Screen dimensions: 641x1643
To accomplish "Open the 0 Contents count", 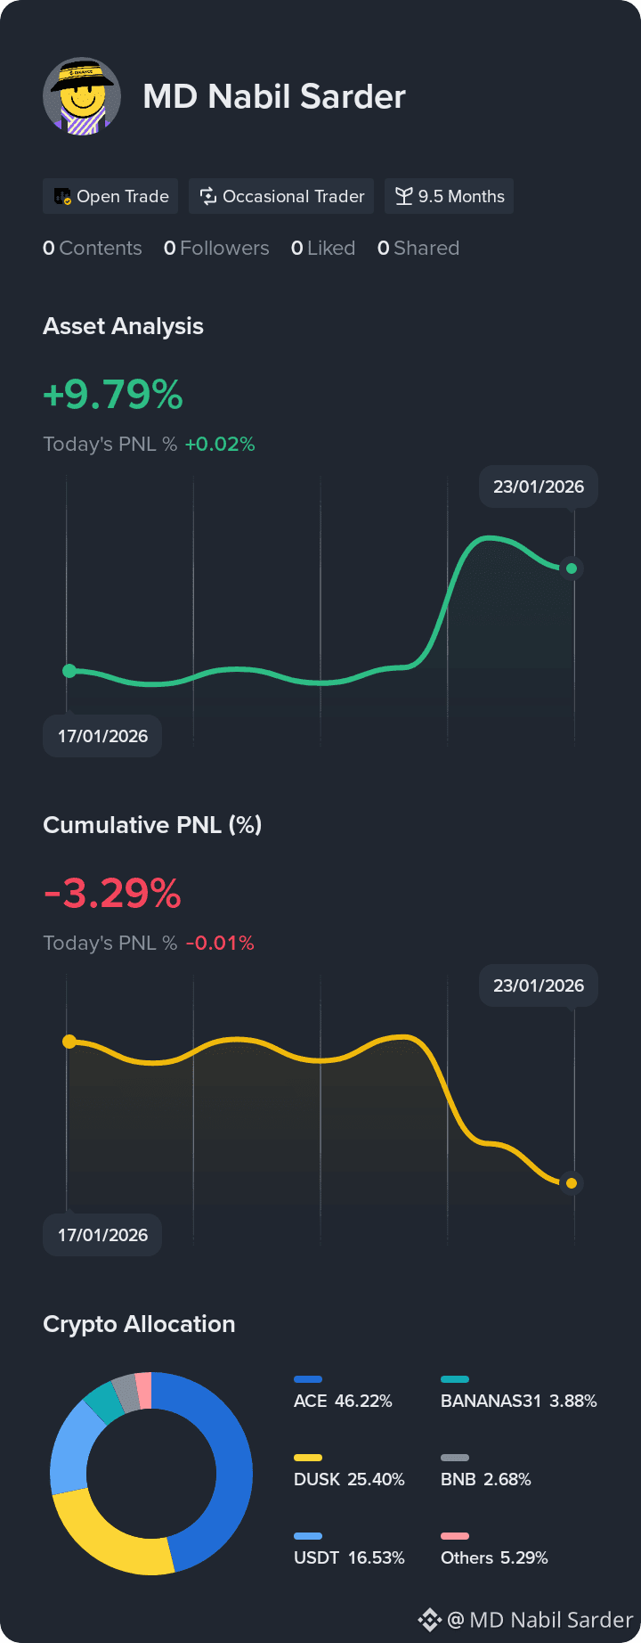I will coord(93,248).
